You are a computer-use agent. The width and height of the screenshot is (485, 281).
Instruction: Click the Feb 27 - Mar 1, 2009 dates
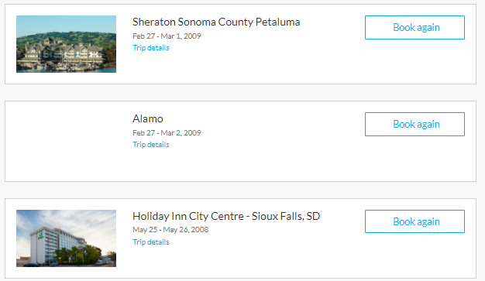(x=167, y=36)
